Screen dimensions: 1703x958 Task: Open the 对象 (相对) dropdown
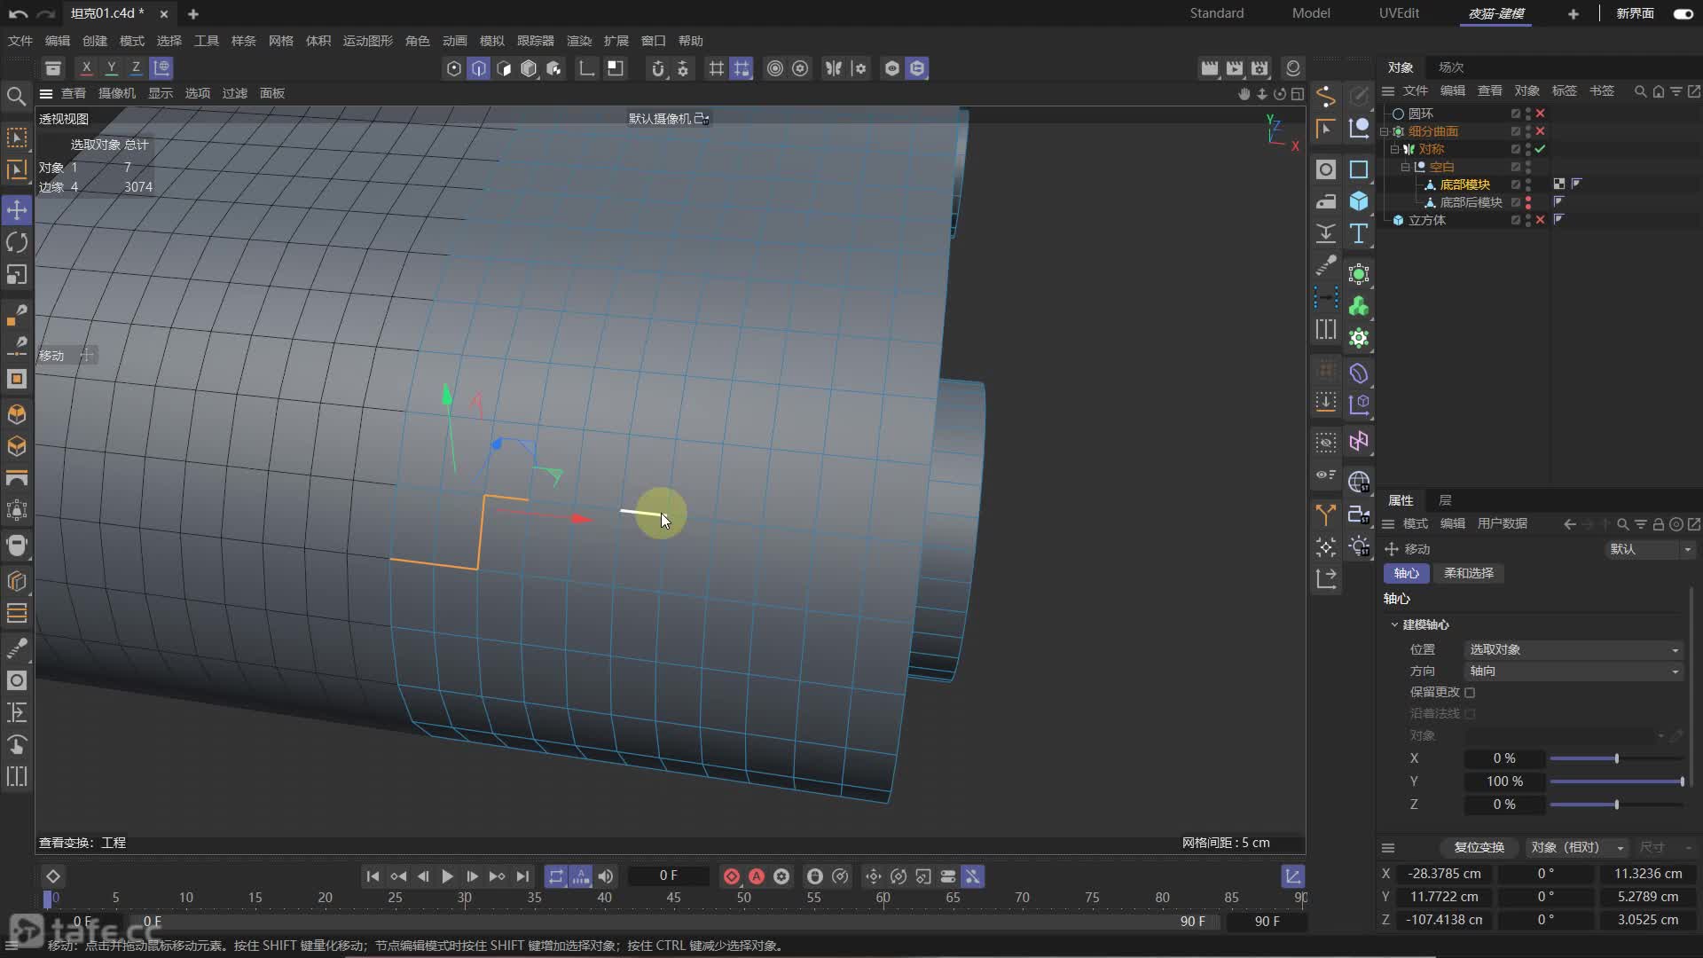point(1577,847)
